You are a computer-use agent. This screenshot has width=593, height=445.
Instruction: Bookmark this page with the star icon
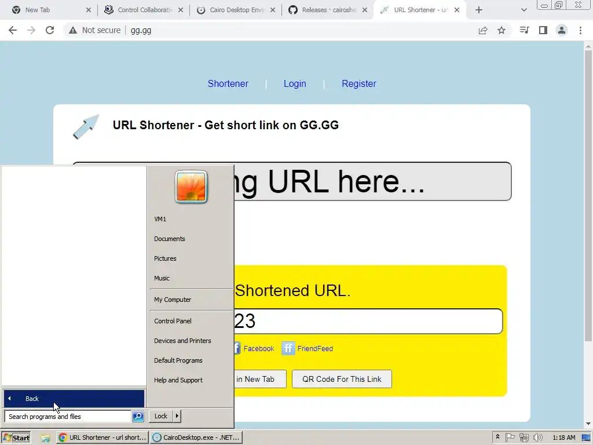[x=502, y=30]
